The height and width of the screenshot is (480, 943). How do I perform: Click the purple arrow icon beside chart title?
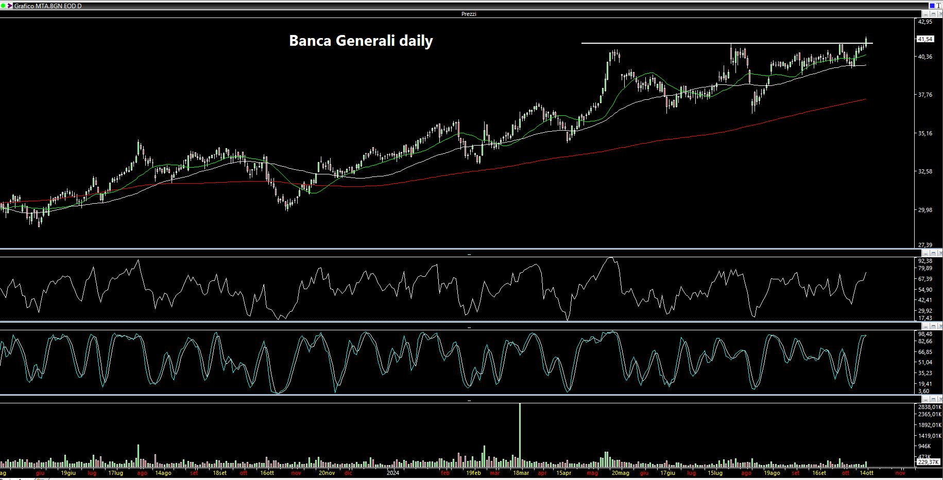click(10, 6)
